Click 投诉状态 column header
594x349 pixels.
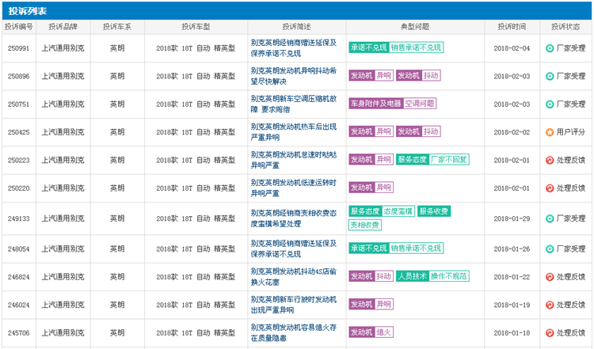coord(565,27)
